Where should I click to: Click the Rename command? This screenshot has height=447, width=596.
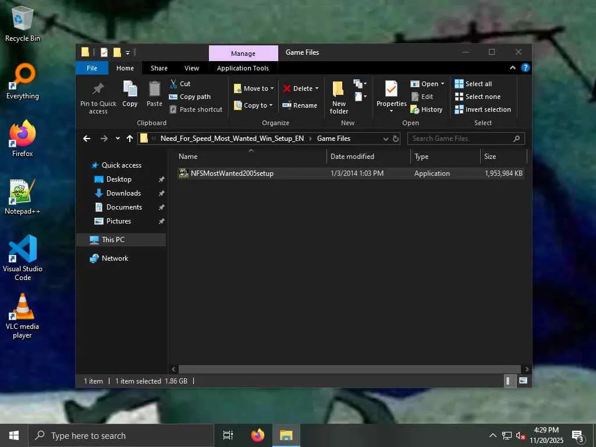(x=300, y=105)
